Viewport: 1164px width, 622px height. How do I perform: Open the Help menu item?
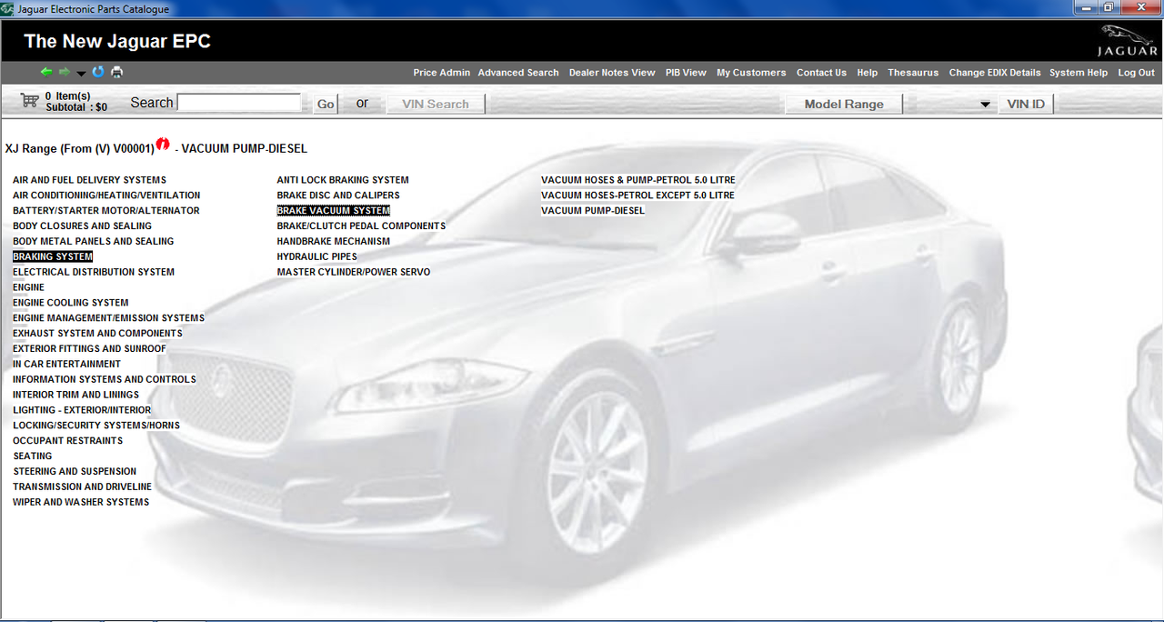coord(868,73)
